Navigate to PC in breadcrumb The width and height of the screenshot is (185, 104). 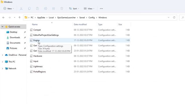[32, 18]
